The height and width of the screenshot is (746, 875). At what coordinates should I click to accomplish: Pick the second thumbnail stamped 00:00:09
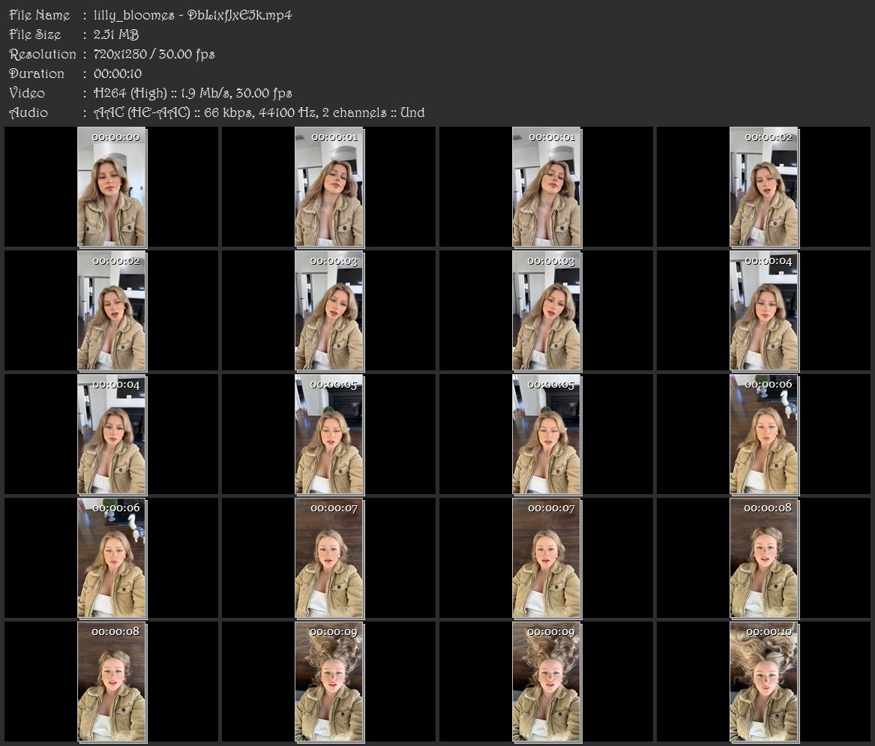(547, 682)
